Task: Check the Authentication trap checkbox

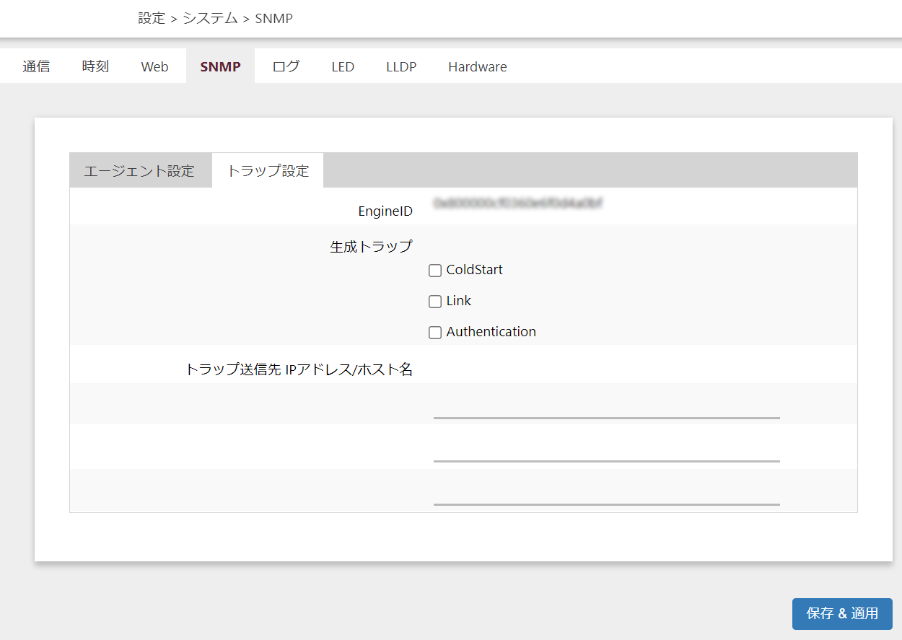Action: point(435,333)
